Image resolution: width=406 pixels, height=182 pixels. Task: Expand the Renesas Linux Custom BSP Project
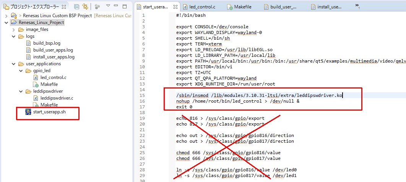point(7,16)
